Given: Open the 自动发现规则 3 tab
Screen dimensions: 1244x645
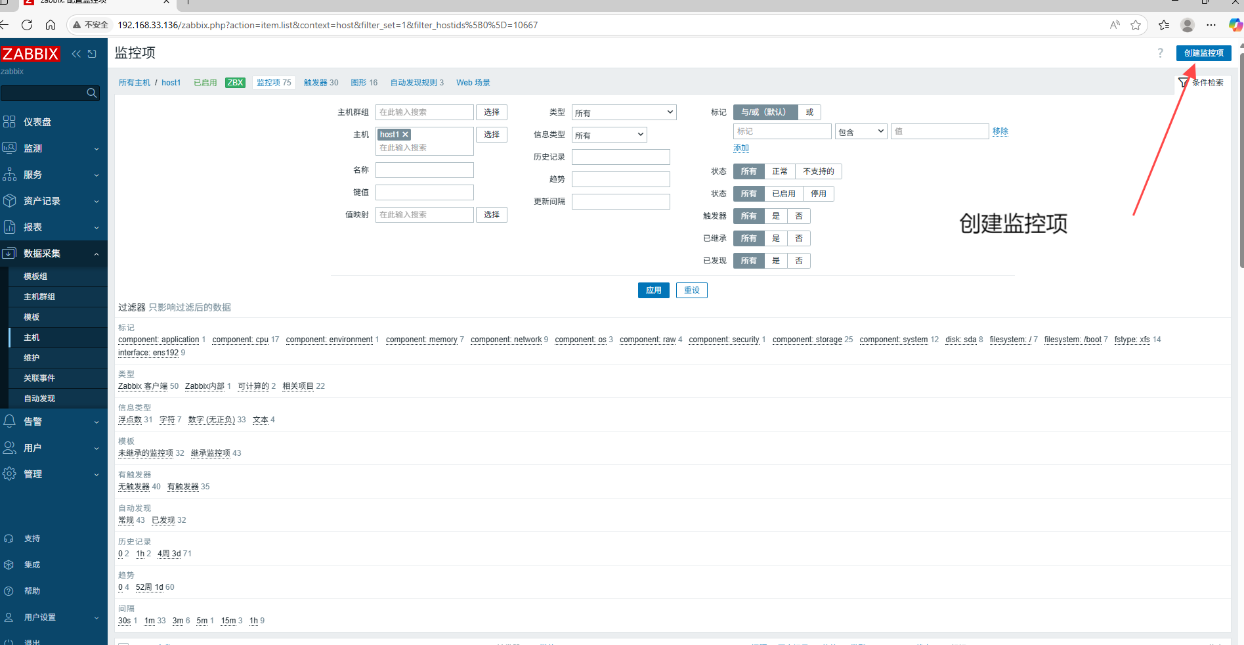Looking at the screenshot, I should (x=417, y=83).
